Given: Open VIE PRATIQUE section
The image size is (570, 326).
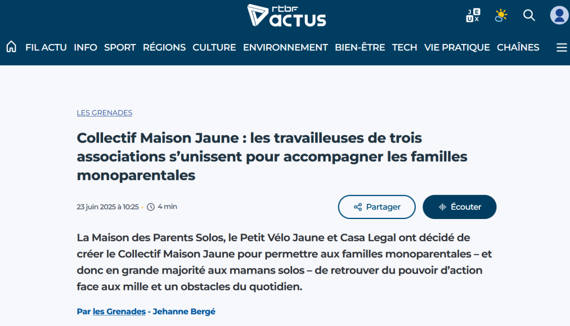Looking at the screenshot, I should 457,47.
